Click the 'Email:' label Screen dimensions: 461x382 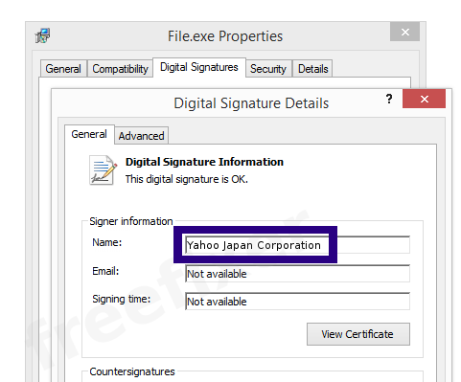(105, 271)
